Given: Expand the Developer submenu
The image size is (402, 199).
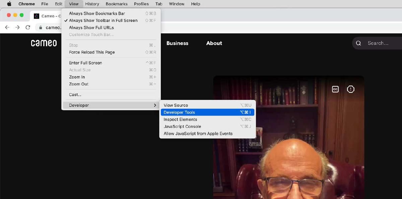Looking at the screenshot, I should pos(111,105).
